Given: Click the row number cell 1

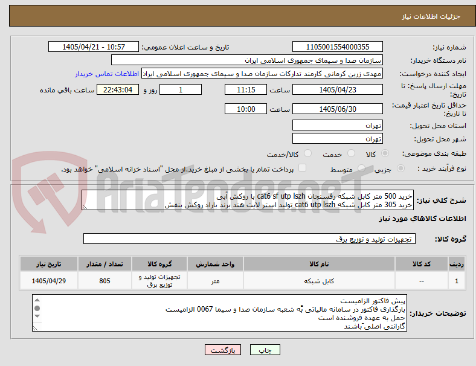Looking at the screenshot, I should tap(456, 281).
